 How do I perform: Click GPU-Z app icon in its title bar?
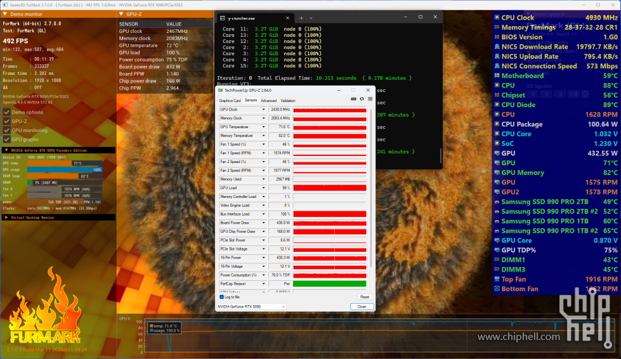click(x=221, y=90)
